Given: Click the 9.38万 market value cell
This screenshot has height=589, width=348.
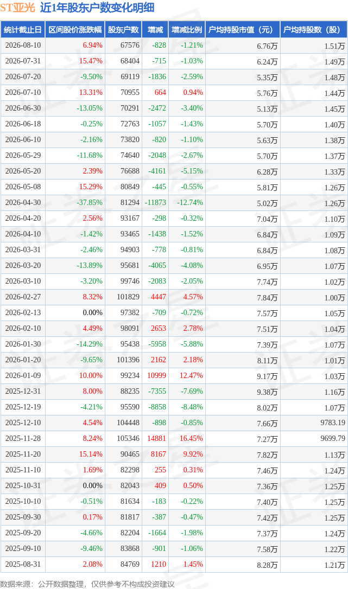Looking at the screenshot, I should [267, 392].
